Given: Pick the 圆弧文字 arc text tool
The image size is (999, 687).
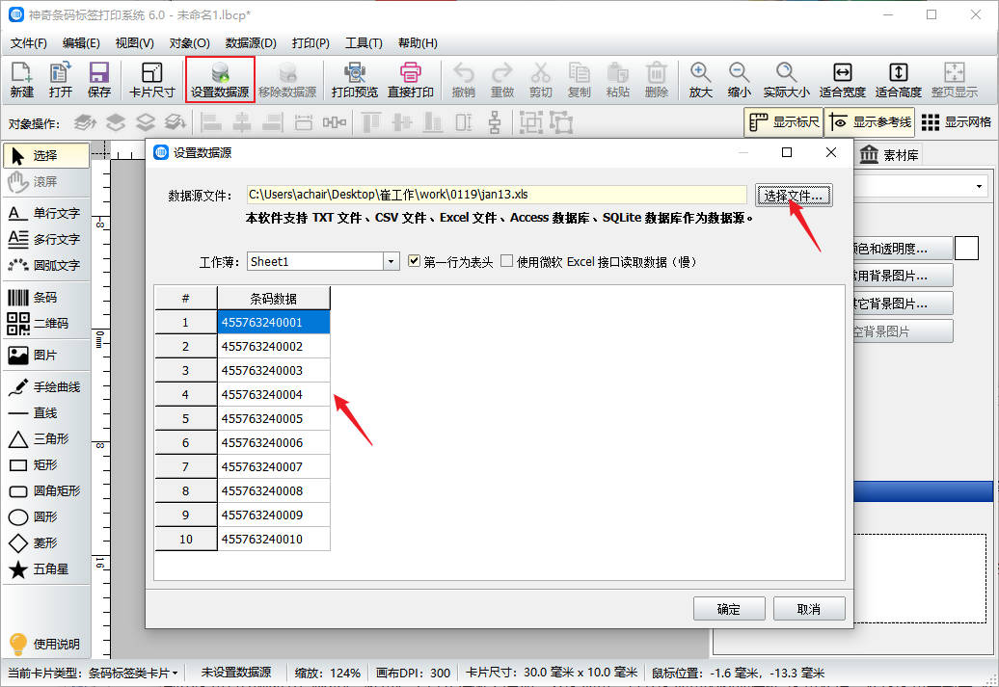Looking at the screenshot, I should 46,265.
